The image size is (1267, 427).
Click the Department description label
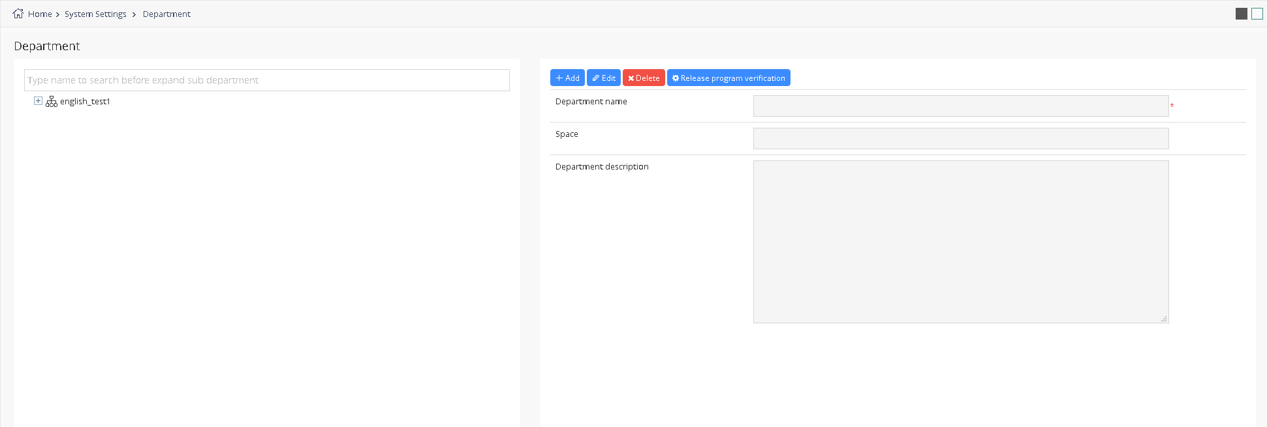tap(601, 167)
